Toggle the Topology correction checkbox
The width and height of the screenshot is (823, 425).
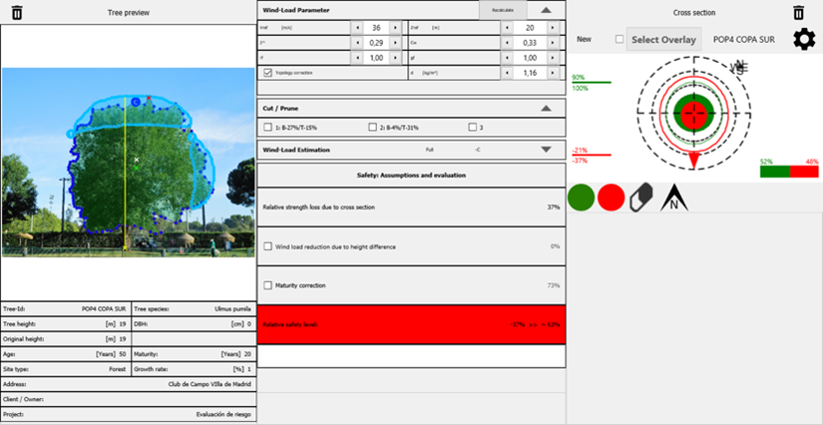click(x=267, y=73)
